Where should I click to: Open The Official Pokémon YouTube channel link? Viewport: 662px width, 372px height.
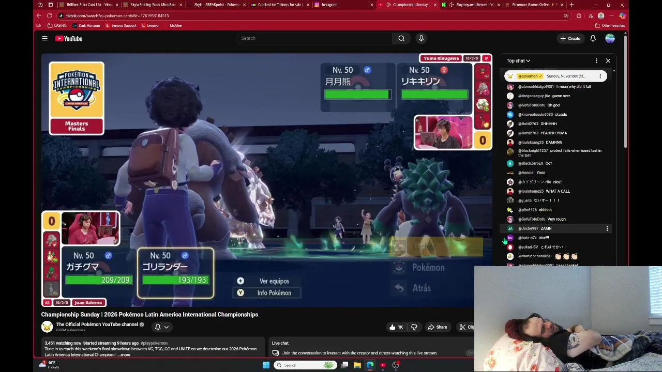point(97,324)
